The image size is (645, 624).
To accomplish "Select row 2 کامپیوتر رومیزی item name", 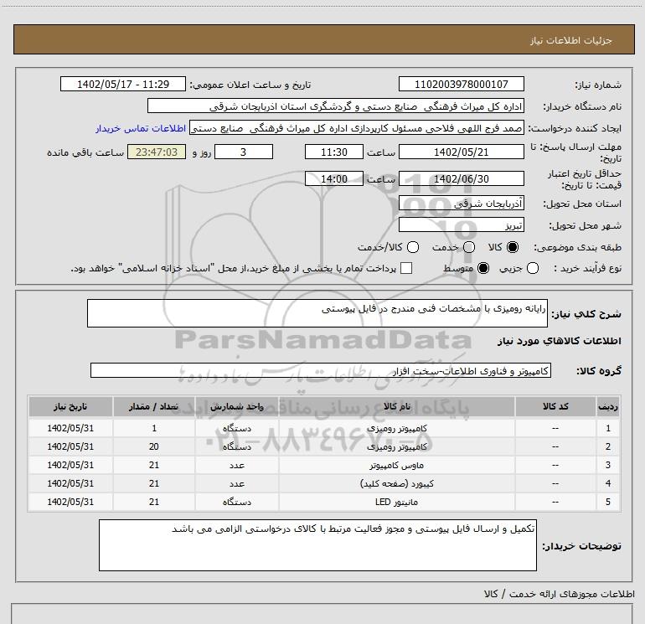I will point(396,446).
